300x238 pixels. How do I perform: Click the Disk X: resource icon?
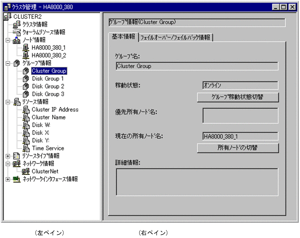tap(26, 133)
